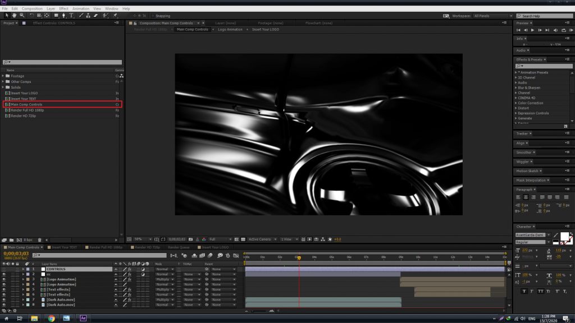Click the current time 0;00;03;03 display

pos(16,253)
